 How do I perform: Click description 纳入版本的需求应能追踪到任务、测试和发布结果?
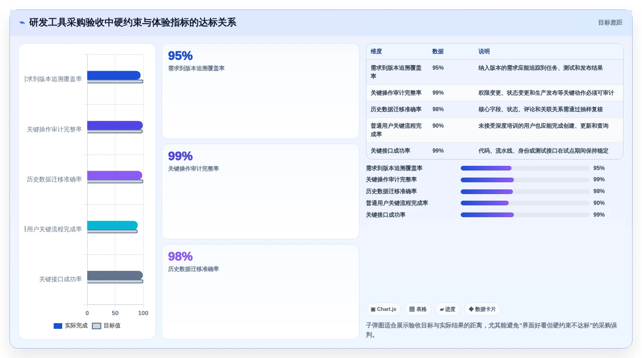[541, 68]
